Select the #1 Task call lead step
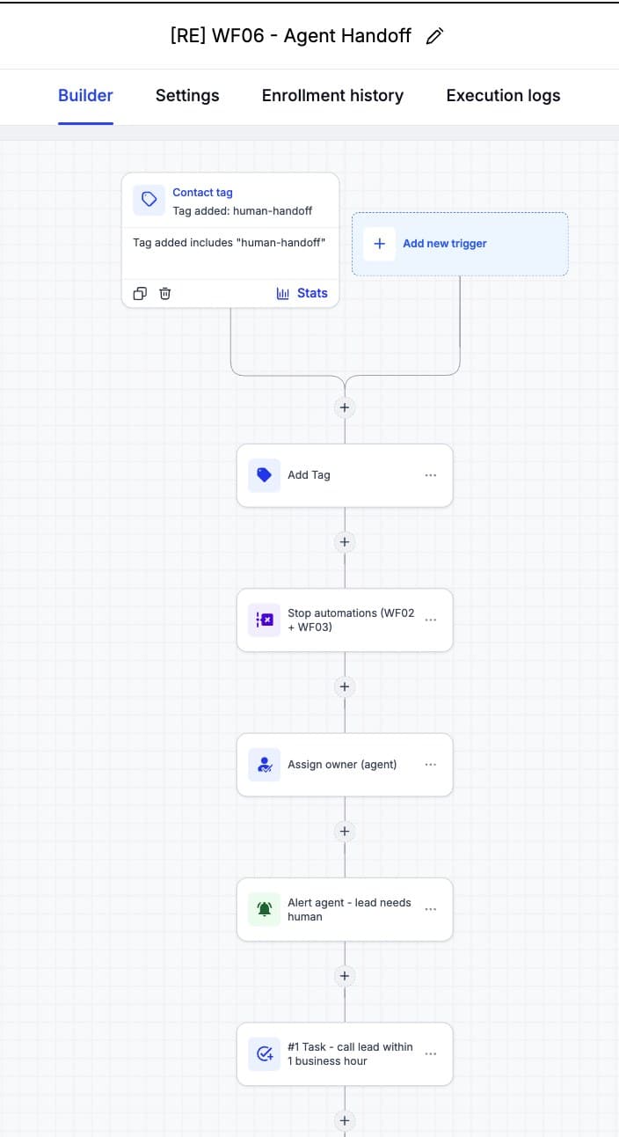 (345, 1053)
